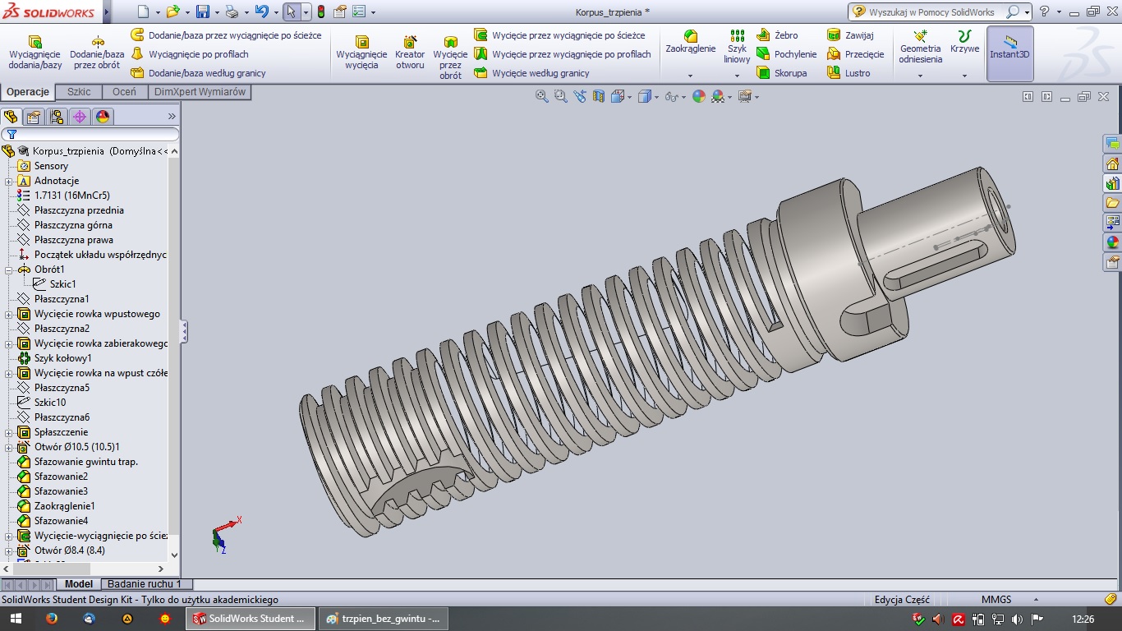Click the MMGS unit system status entry
Screen dimensions: 1122x631
click(996, 600)
